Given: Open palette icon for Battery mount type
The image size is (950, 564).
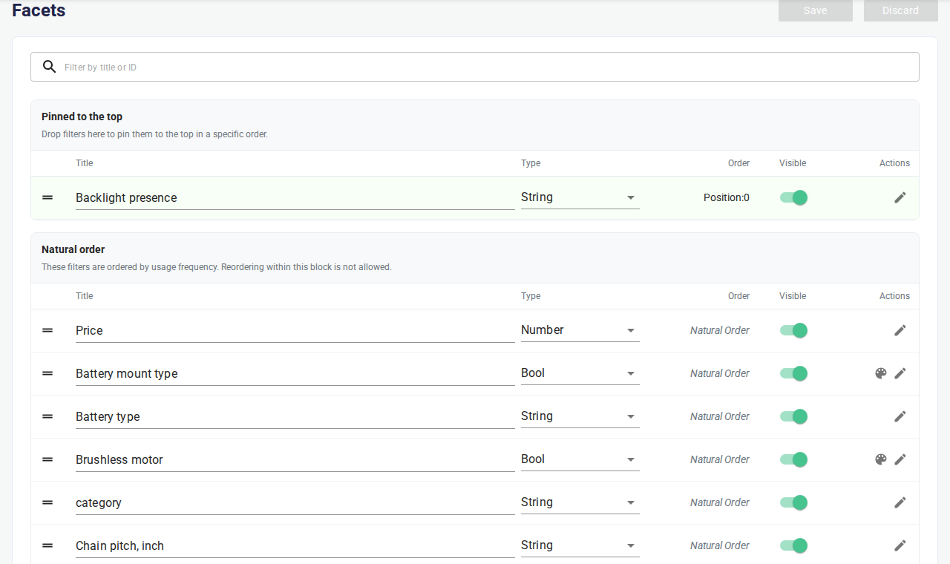Looking at the screenshot, I should tap(881, 373).
